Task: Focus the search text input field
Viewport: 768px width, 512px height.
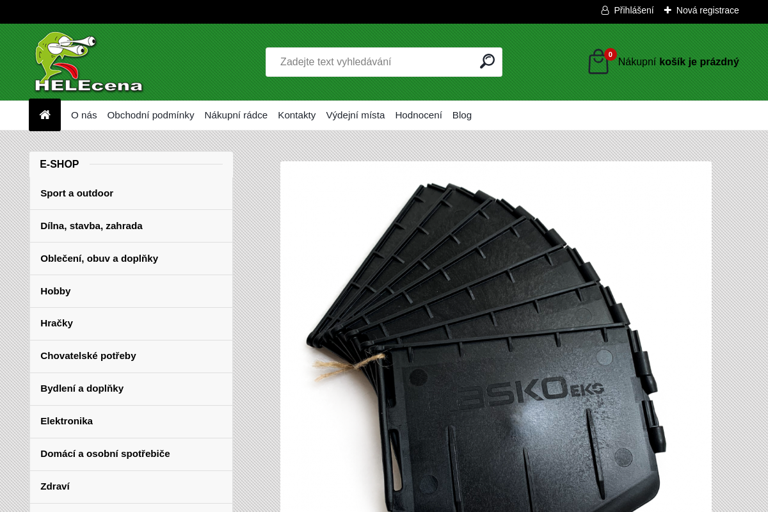Action: pyautogui.click(x=374, y=62)
